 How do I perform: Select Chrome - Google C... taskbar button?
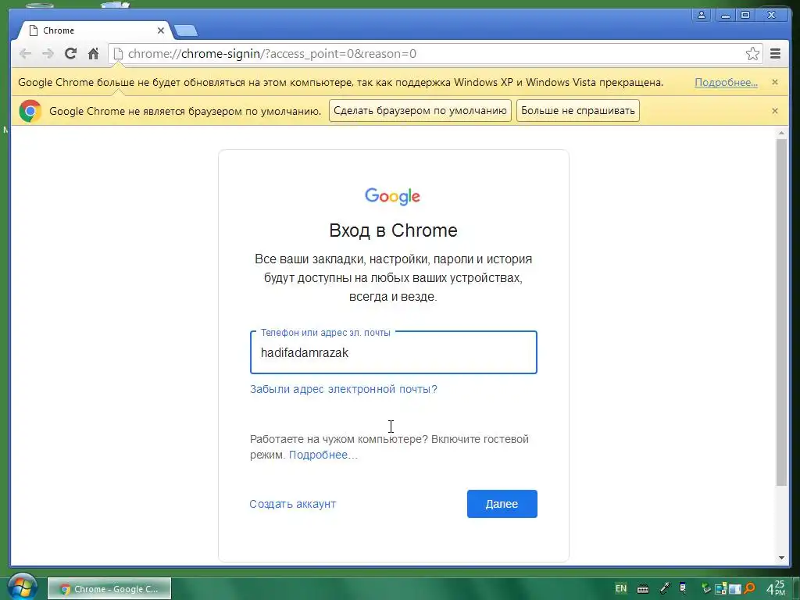tap(109, 589)
